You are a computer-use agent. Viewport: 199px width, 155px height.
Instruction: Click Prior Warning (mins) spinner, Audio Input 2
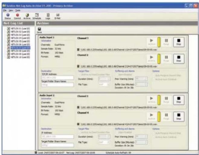pyautogui.click(x=141, y=137)
